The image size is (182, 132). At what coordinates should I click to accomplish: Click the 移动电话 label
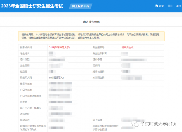[25, 120]
